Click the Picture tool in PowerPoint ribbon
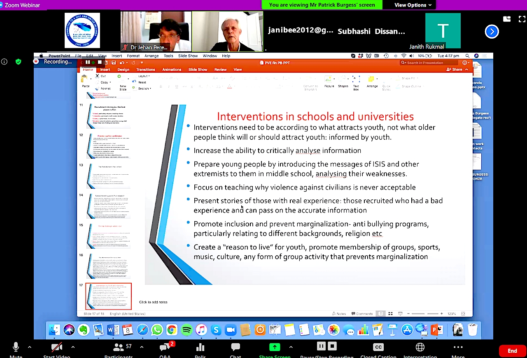Viewport: 527px width, 358px height. click(329, 81)
